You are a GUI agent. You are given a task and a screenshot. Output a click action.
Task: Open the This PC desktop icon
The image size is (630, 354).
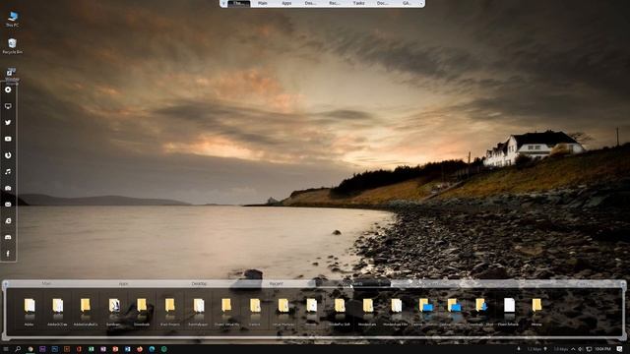[12, 19]
